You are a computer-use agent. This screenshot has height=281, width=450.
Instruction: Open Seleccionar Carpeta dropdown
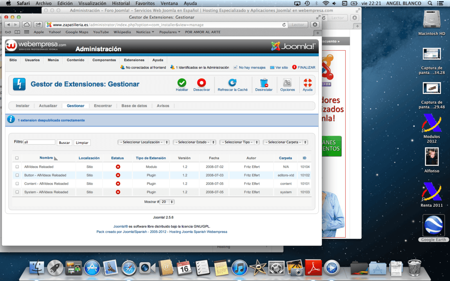pos(285,142)
